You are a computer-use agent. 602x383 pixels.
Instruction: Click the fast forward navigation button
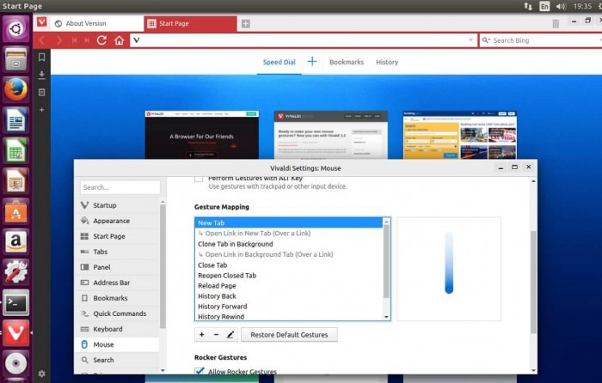[87, 40]
